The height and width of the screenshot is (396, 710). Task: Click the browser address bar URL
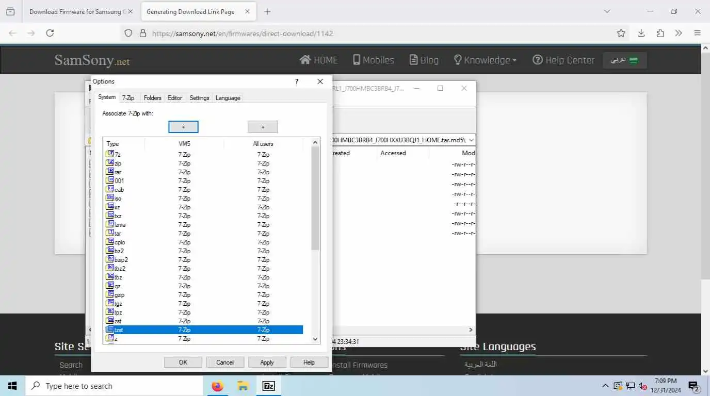(243, 34)
